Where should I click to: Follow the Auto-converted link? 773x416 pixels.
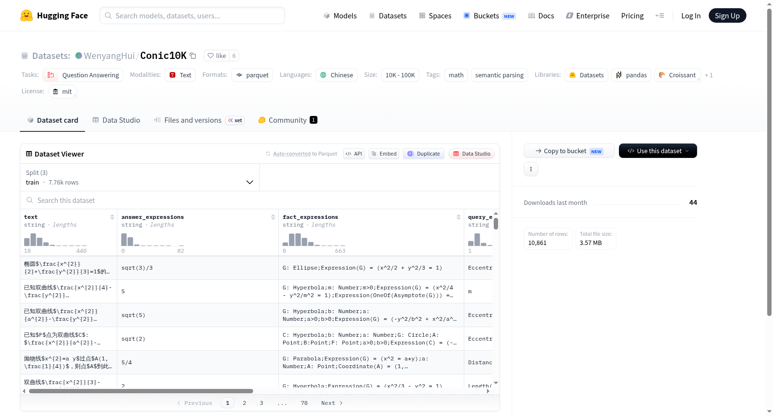pos(292,154)
